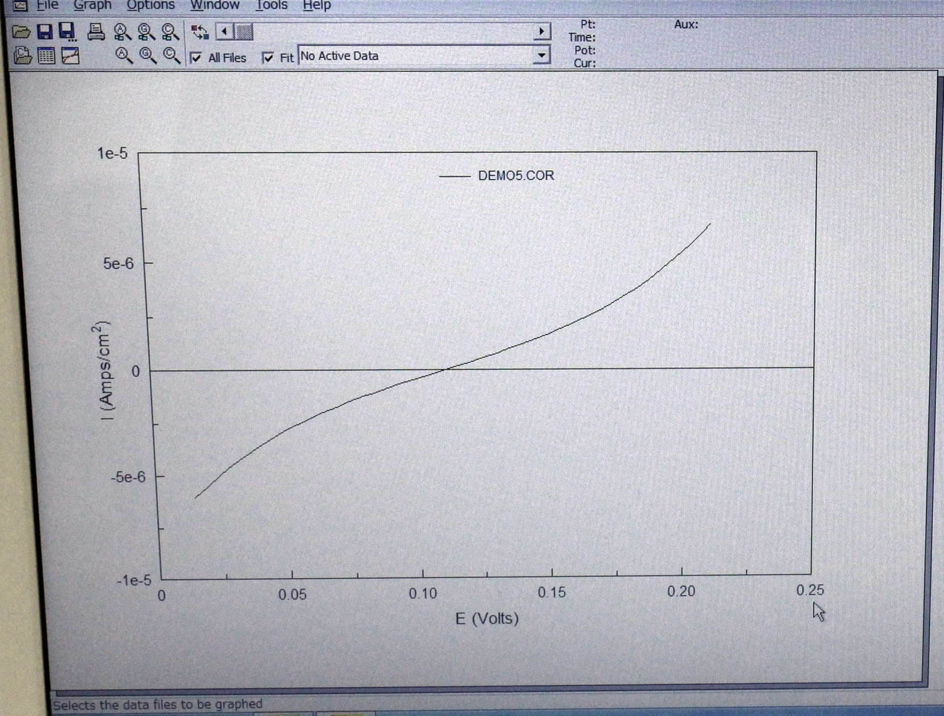Open the Help menu
Screen dimensions: 944x716
point(317,6)
